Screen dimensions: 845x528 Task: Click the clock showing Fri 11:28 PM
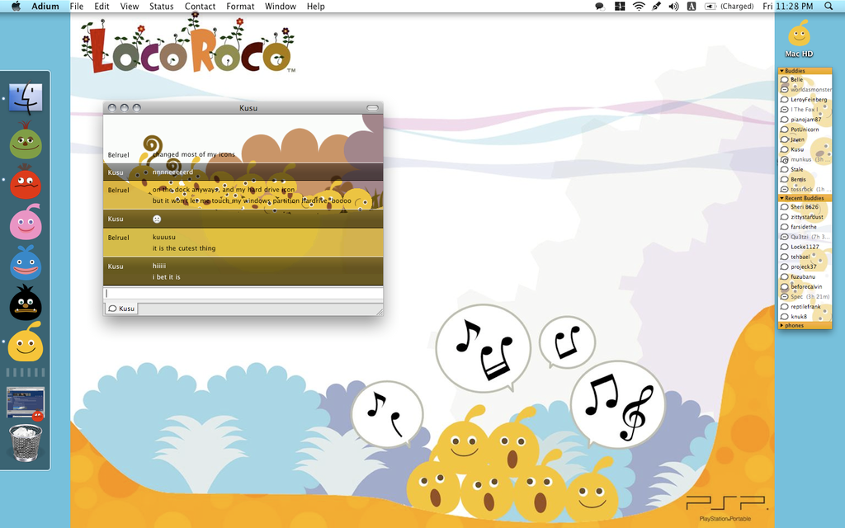point(787,7)
